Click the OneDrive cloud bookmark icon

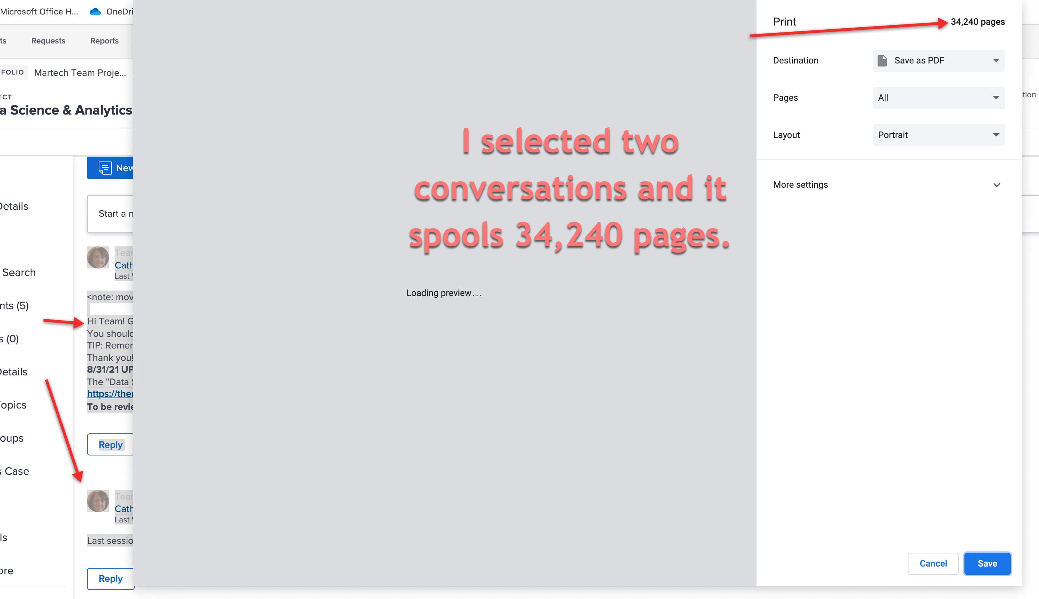tap(95, 11)
